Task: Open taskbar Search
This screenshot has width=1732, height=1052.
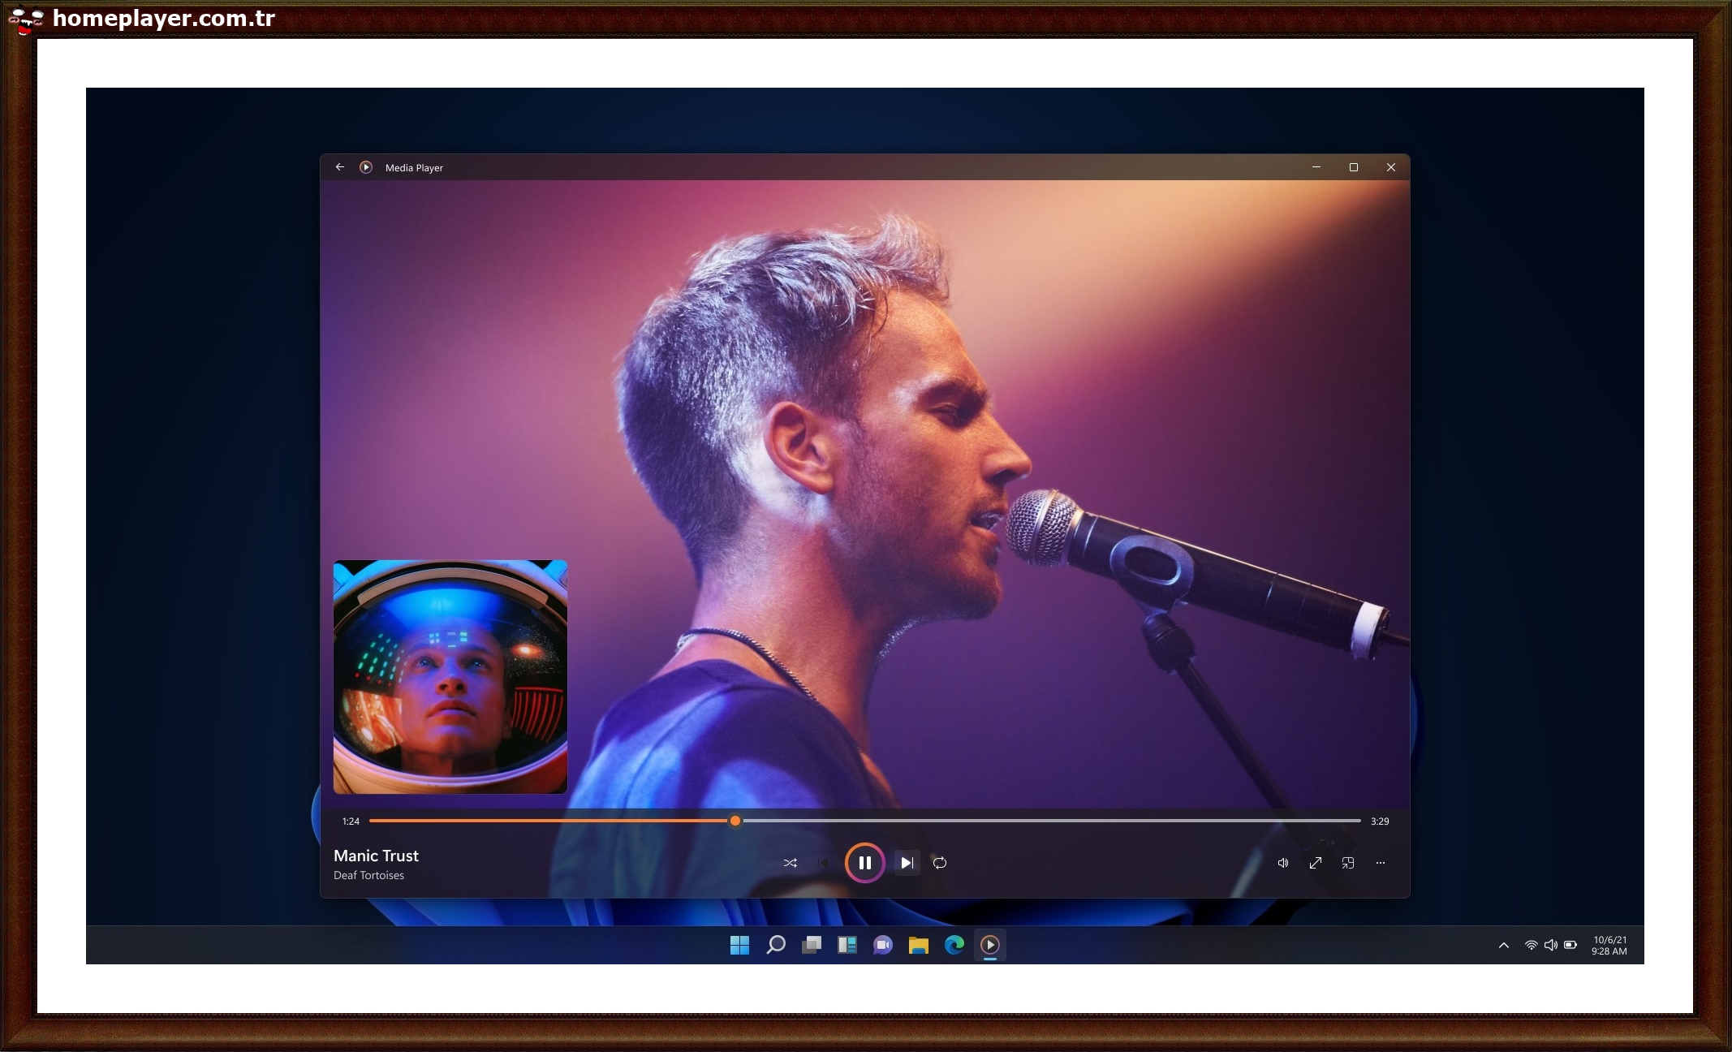Action: [x=776, y=945]
